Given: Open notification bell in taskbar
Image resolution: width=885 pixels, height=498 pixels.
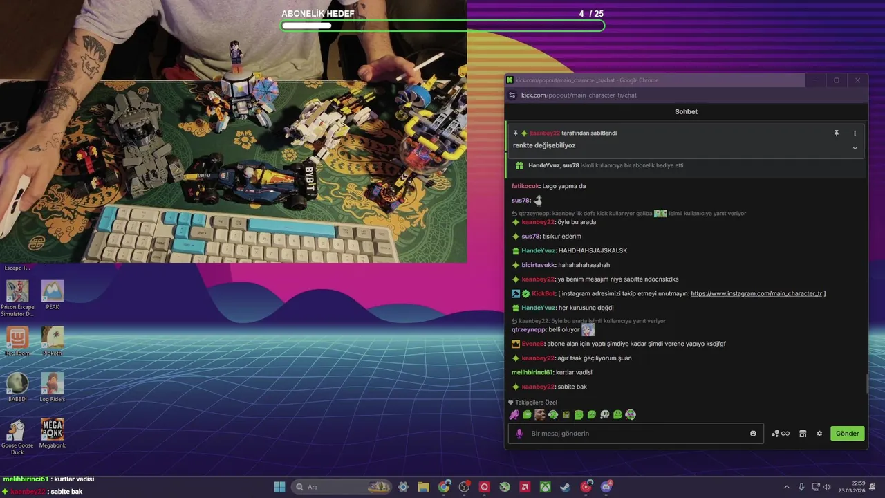Looking at the screenshot, I should click(873, 487).
